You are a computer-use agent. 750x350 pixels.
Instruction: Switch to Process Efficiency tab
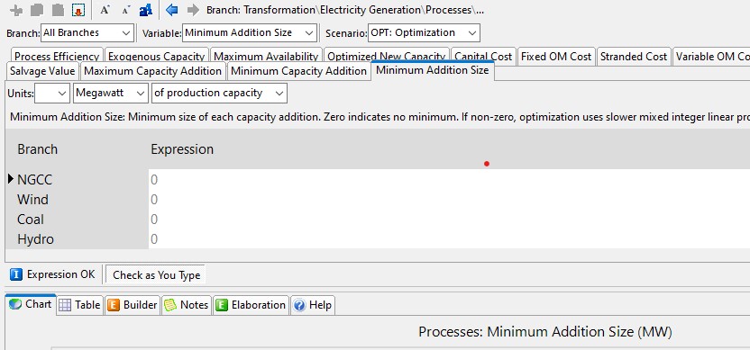point(57,57)
